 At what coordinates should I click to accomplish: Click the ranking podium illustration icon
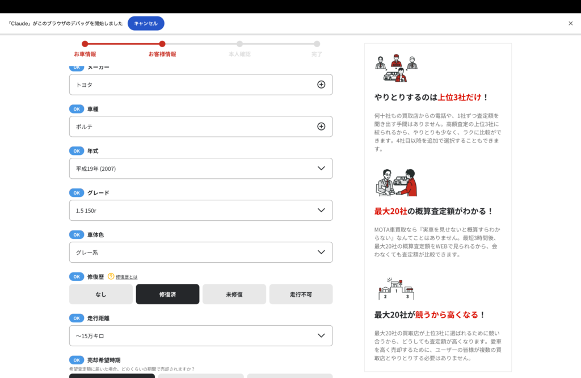pos(396,289)
